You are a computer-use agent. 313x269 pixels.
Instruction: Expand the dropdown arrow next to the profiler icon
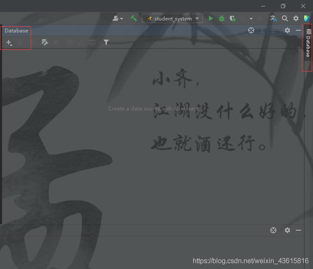tap(251, 19)
